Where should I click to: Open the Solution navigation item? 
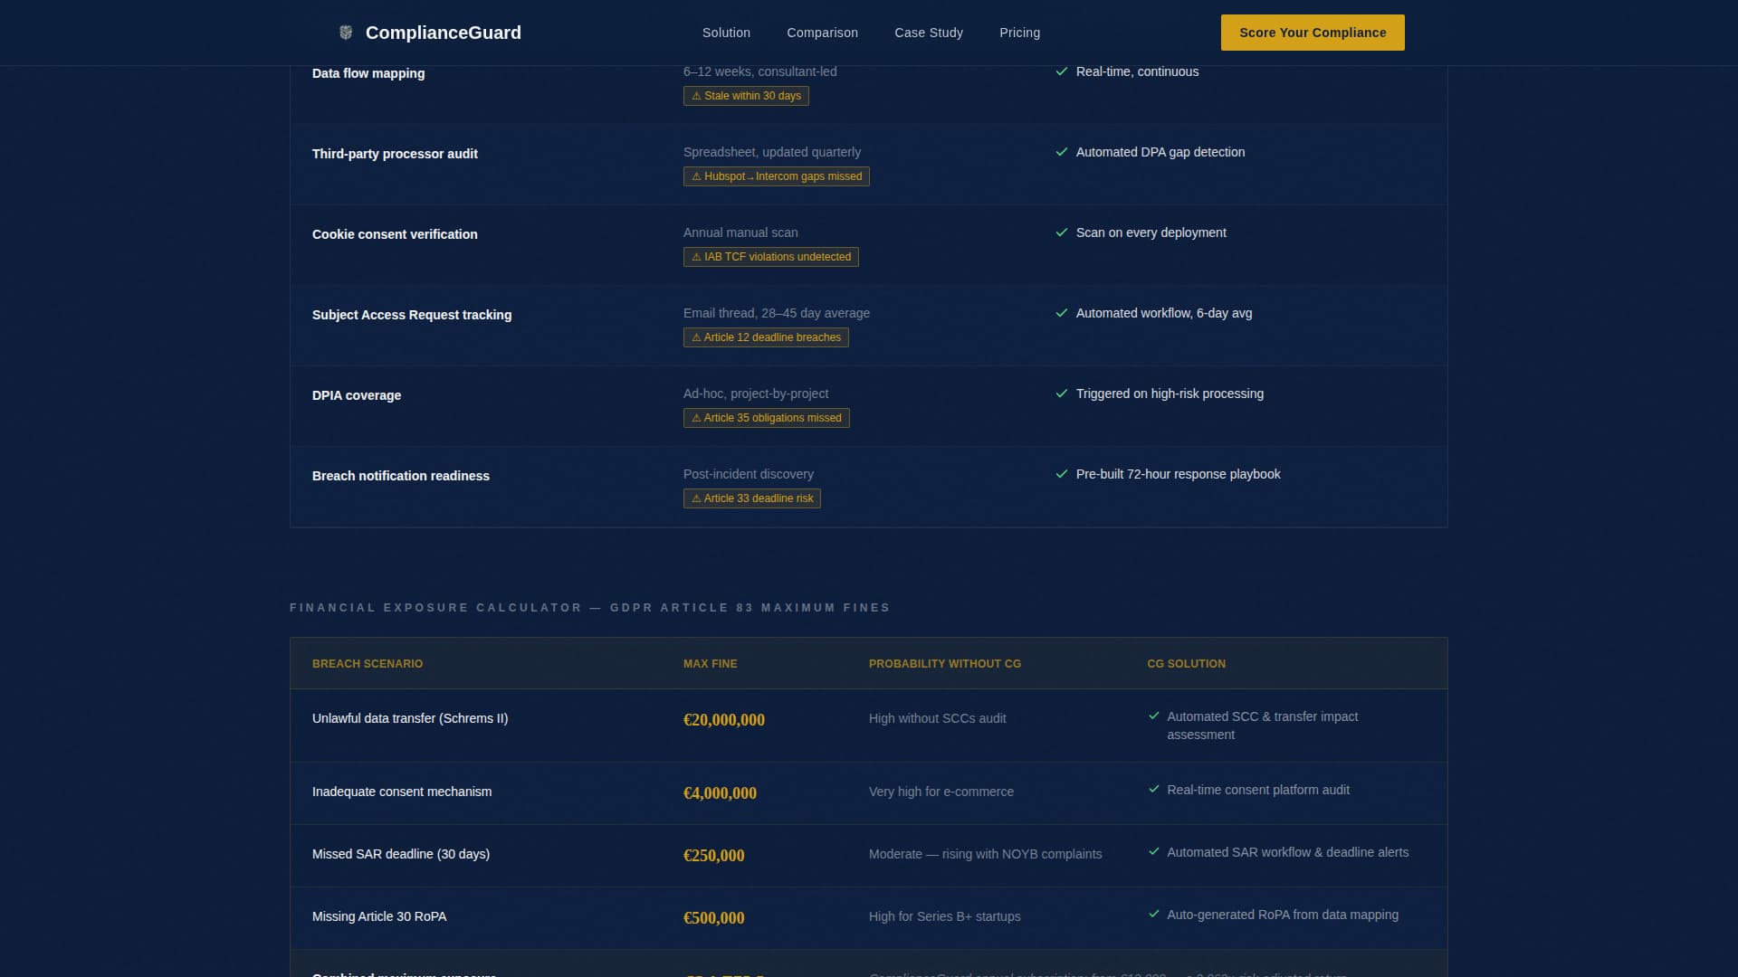click(726, 33)
